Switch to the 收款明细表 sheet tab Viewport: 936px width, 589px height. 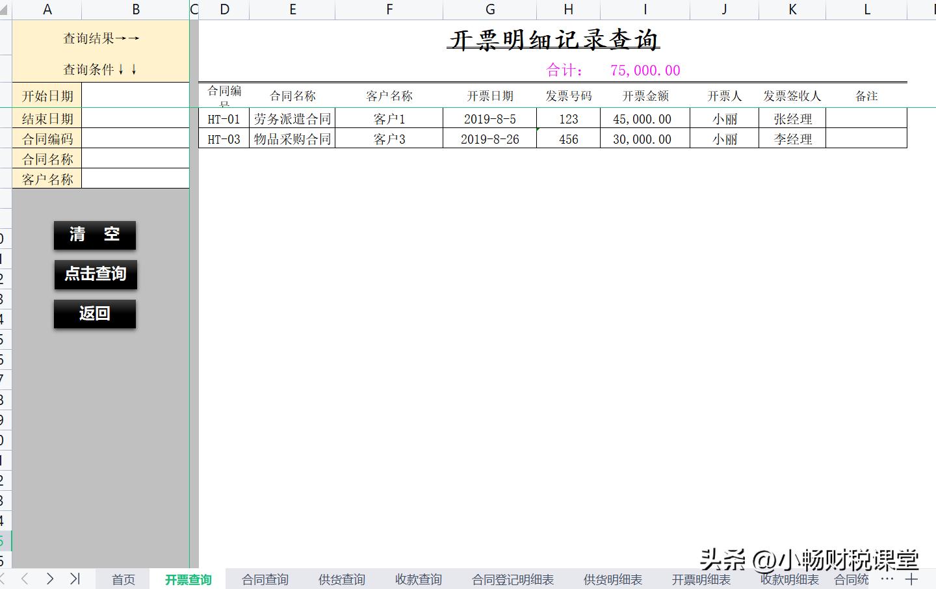[789, 579]
